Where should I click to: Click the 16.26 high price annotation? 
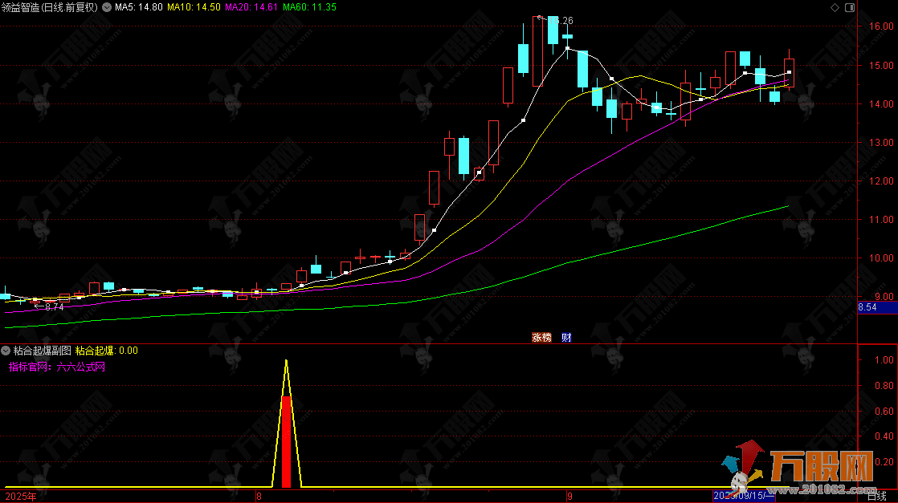pyautogui.click(x=557, y=21)
